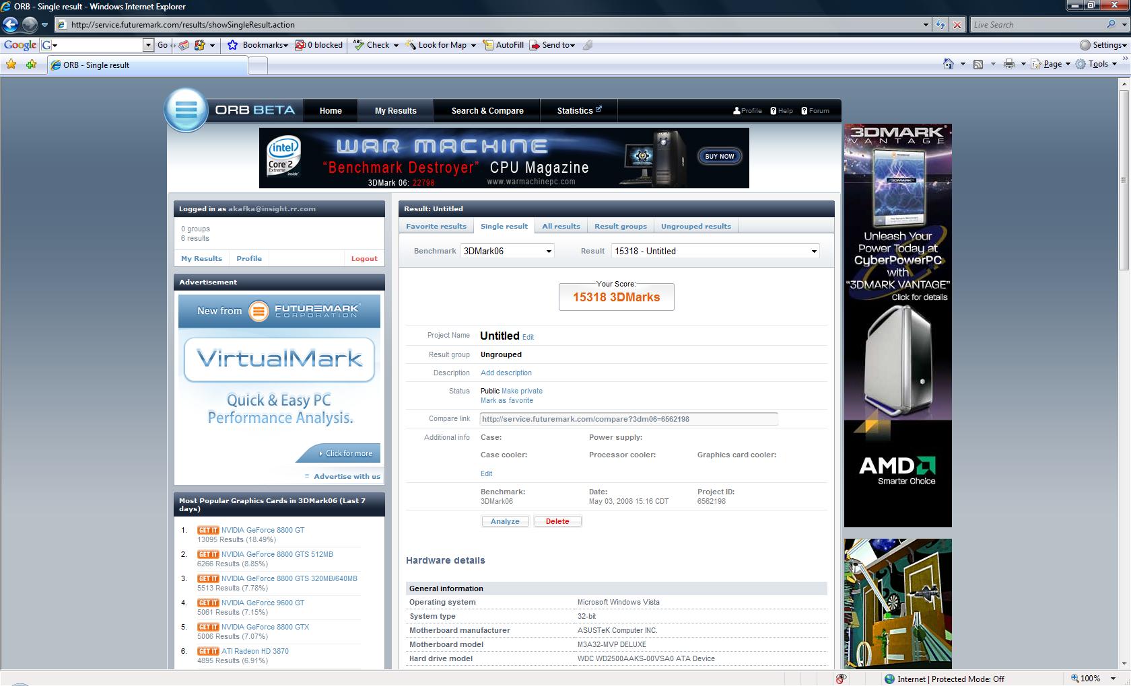Viewport: 1131px width, 686px height.
Task: Click the Analyze button
Action: [x=505, y=521]
